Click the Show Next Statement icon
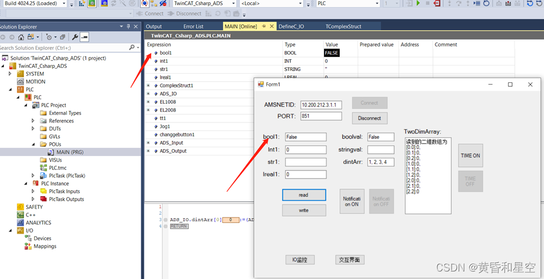Image resolution: width=544 pixels, height=279 pixels. click(477, 3)
